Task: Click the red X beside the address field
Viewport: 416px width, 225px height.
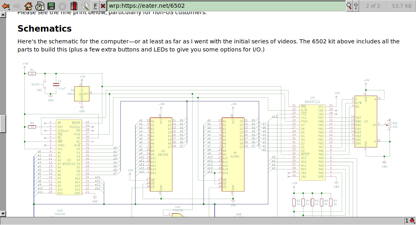Action: coord(103,6)
